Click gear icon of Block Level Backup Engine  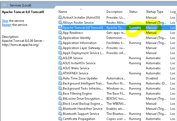[60, 104]
